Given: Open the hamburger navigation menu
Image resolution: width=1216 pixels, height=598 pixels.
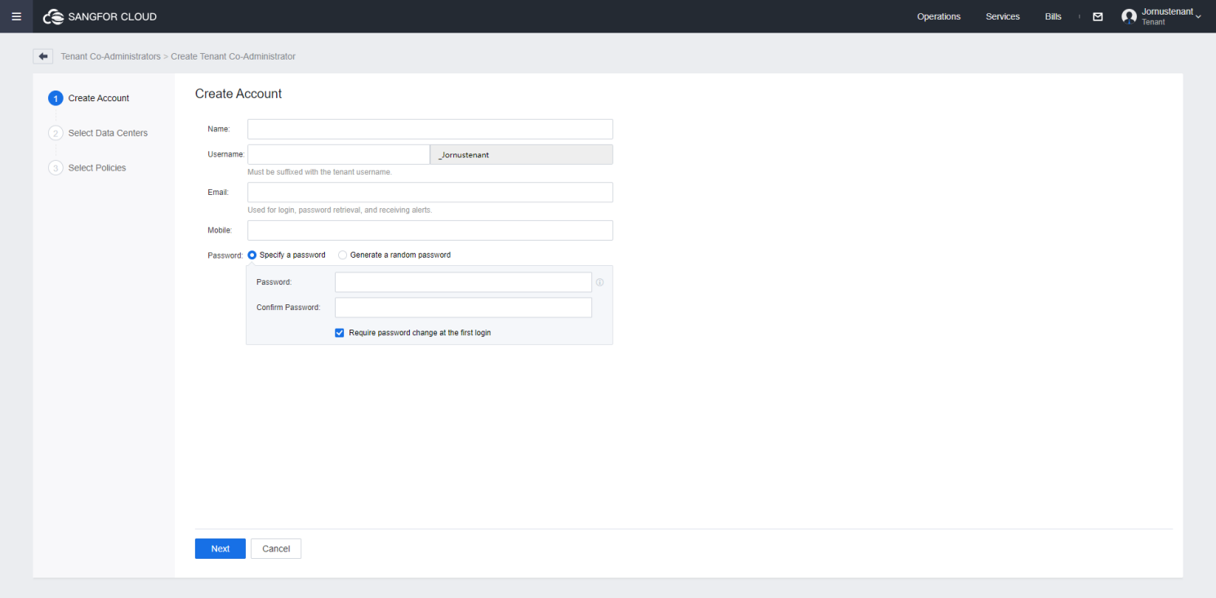Looking at the screenshot, I should pos(16,16).
